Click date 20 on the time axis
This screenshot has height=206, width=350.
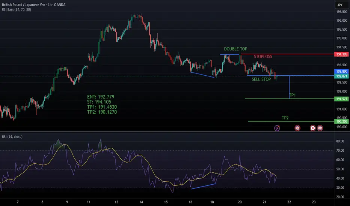point(240,202)
